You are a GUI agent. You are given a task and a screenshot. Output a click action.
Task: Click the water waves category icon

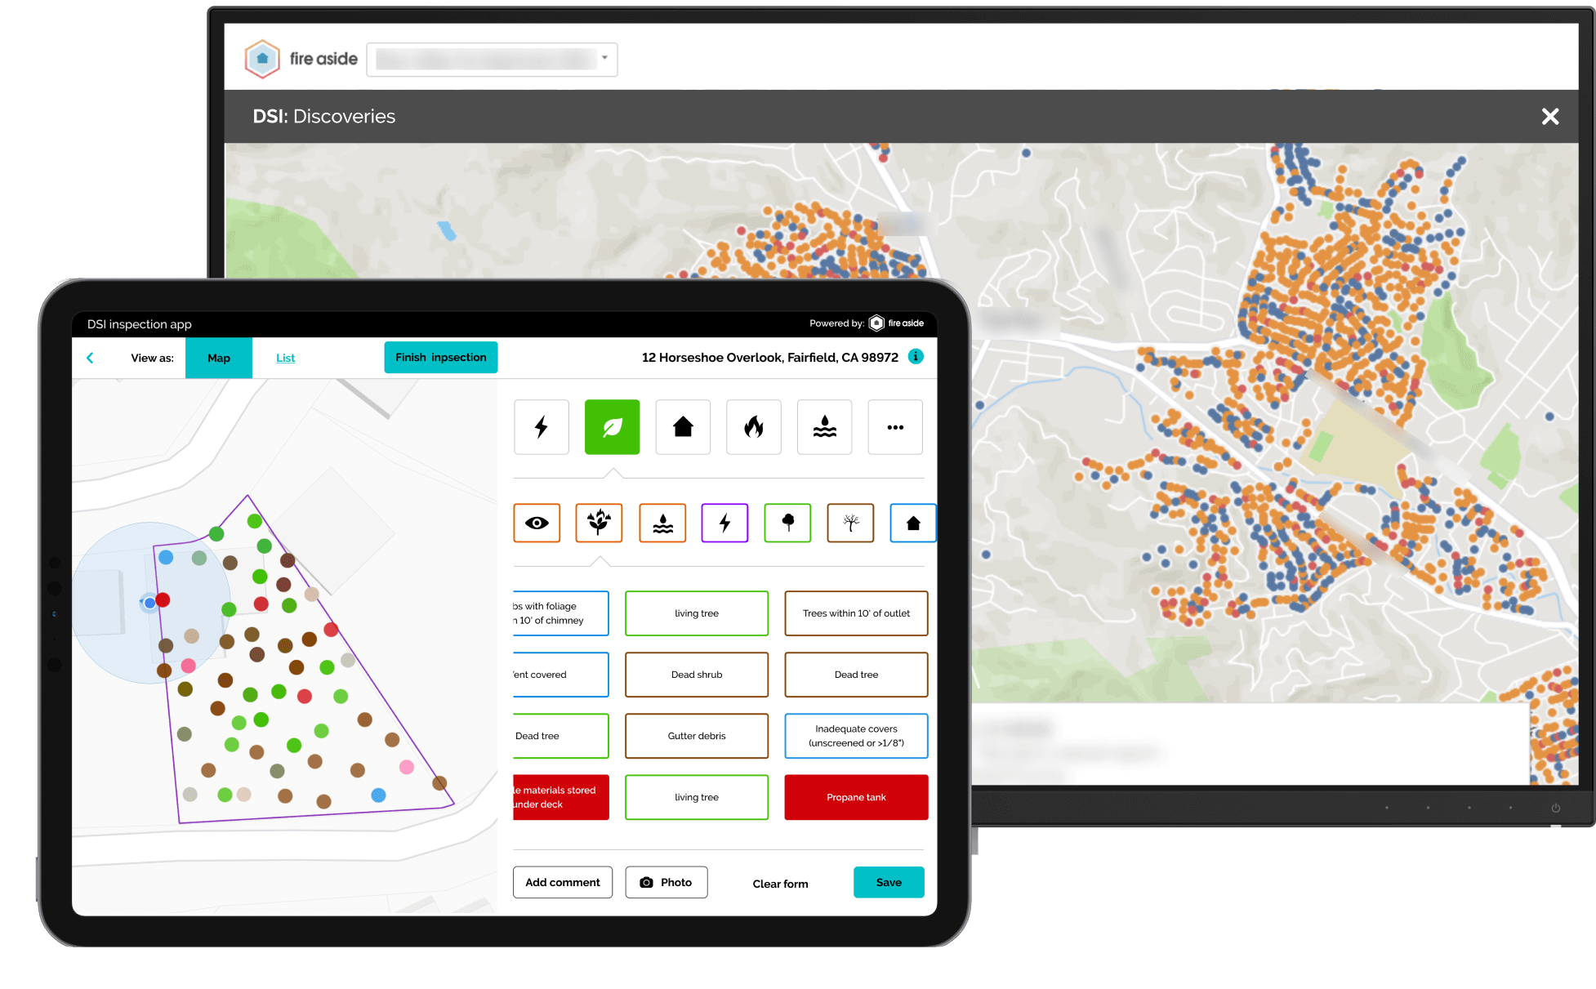tap(824, 427)
